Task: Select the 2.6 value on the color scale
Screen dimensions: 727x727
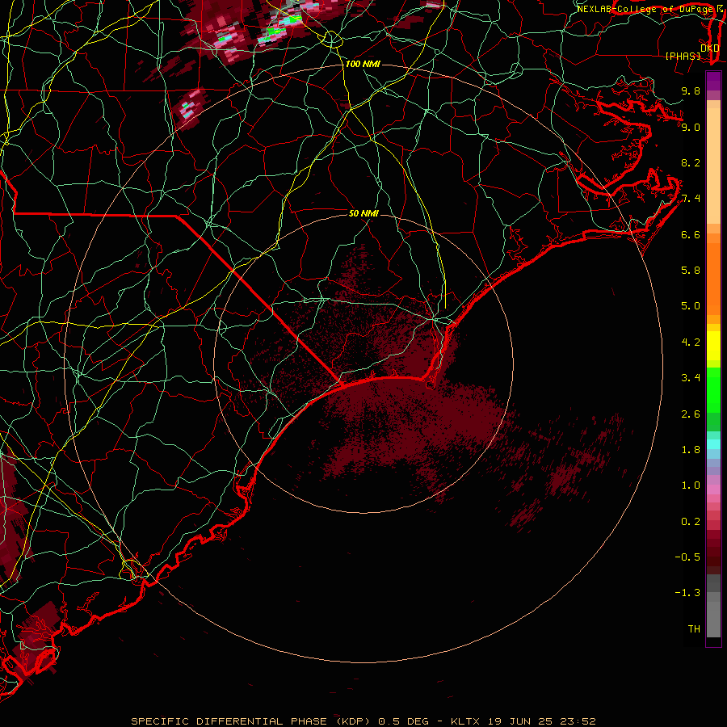Action: tap(691, 414)
